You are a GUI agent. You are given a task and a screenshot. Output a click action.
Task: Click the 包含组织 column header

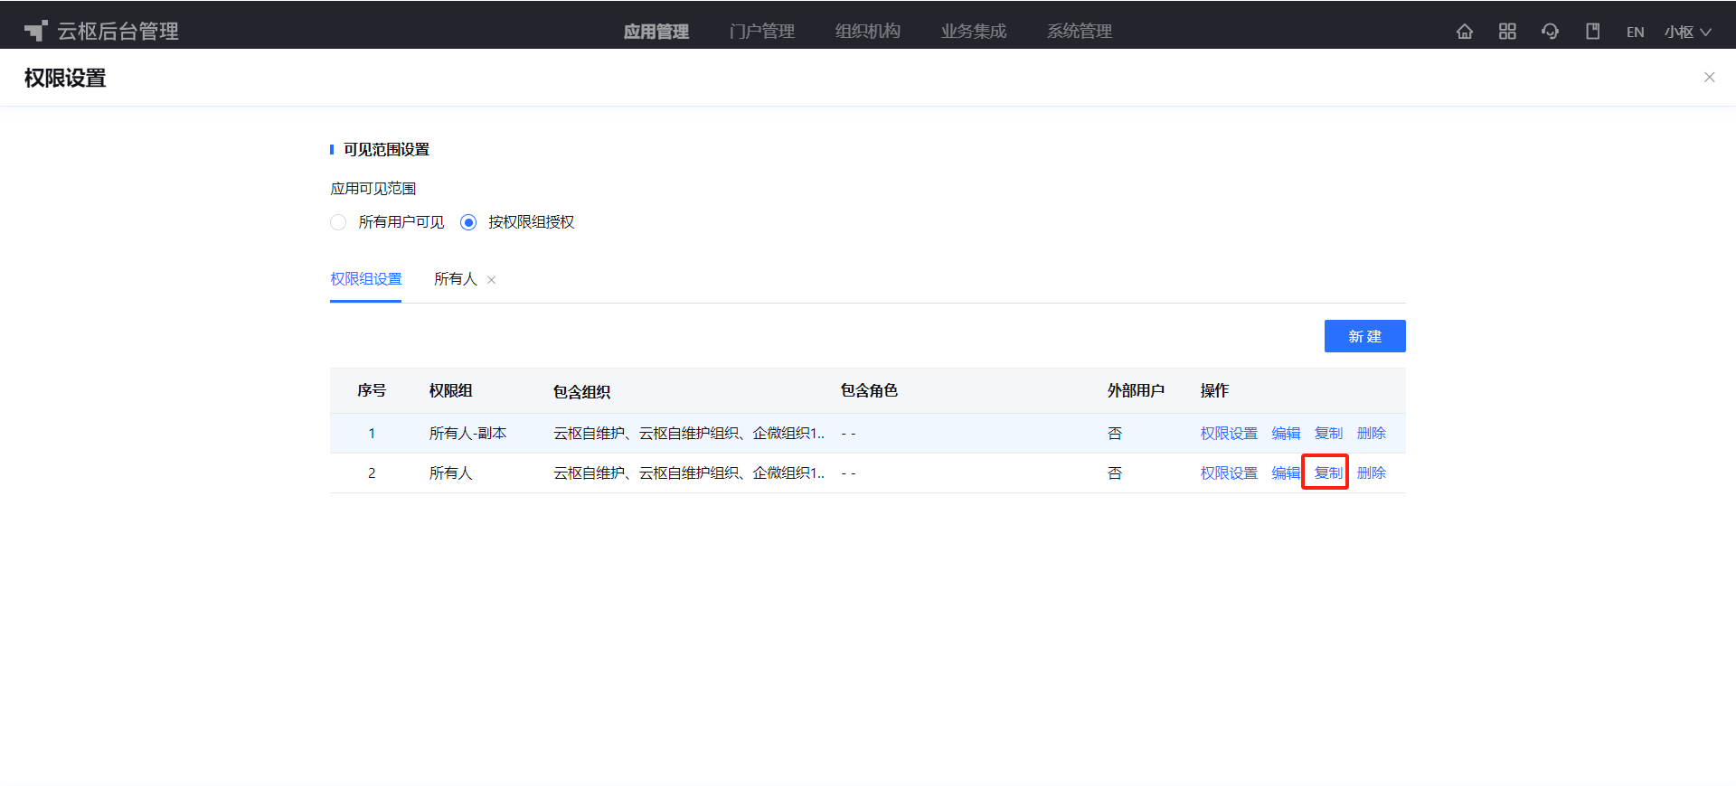(581, 391)
